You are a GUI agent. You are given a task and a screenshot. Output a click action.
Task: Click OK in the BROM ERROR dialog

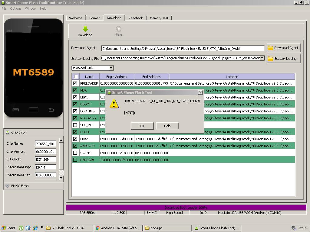[142, 126]
